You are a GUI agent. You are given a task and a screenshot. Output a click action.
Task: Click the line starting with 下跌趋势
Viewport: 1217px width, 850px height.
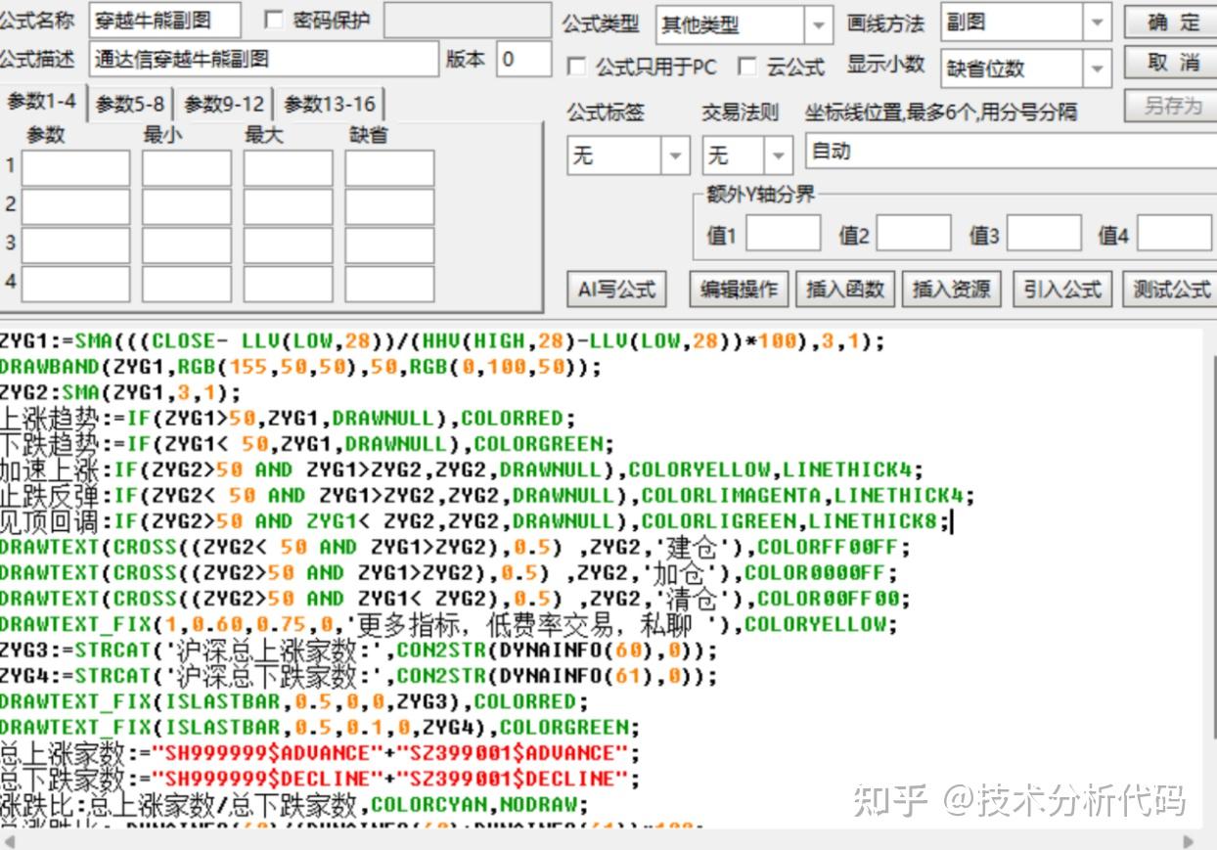(307, 444)
